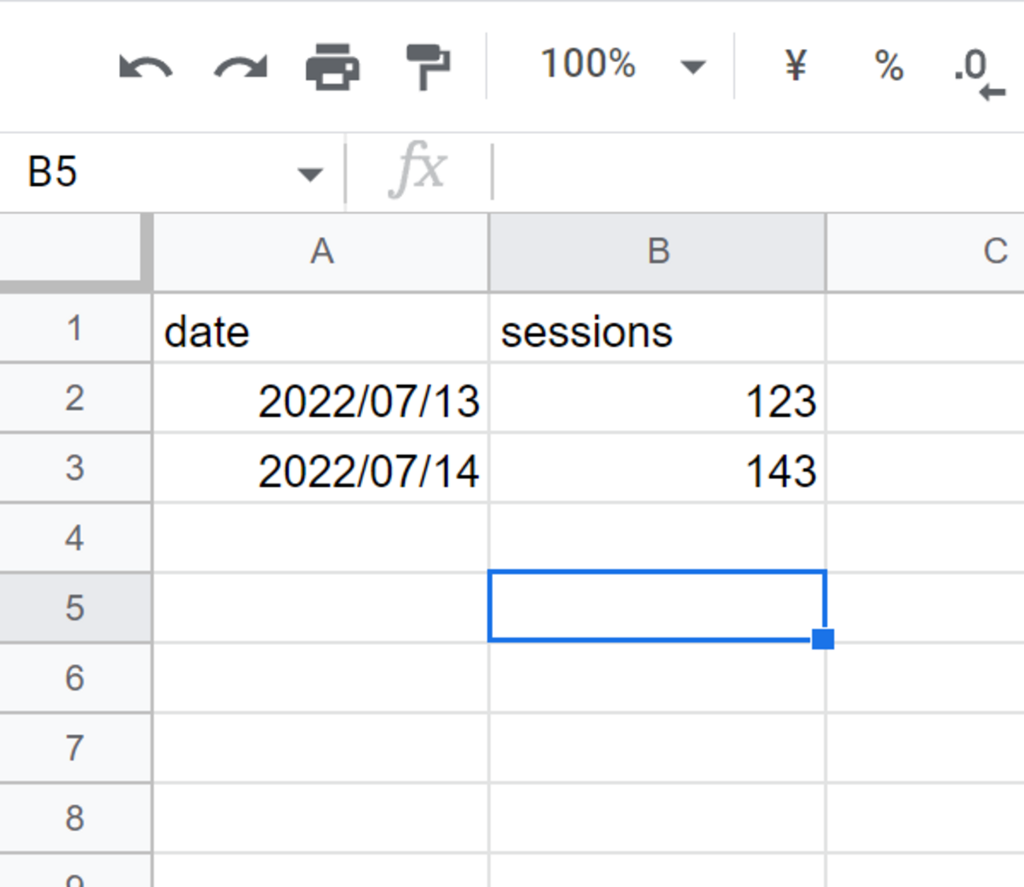Image resolution: width=1024 pixels, height=887 pixels.
Task: Click the Redo arrow icon
Action: click(x=240, y=67)
